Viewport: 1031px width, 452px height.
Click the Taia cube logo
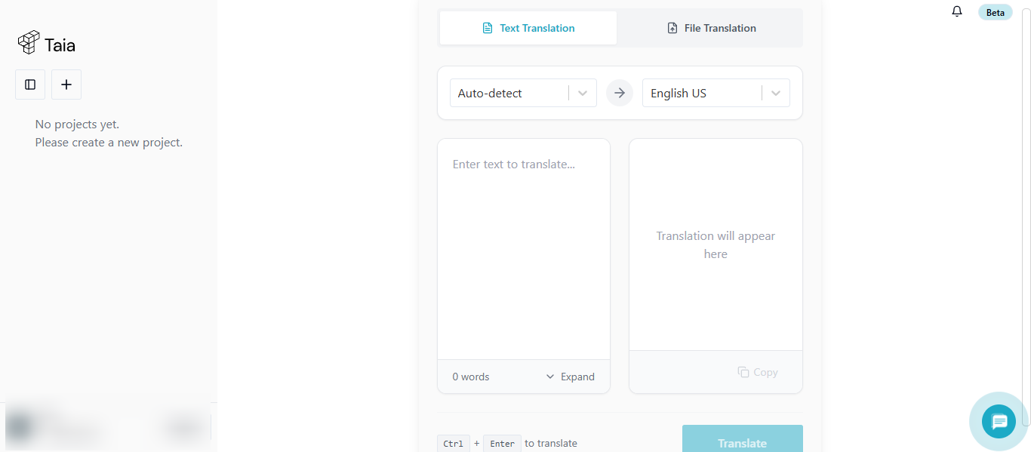click(29, 43)
